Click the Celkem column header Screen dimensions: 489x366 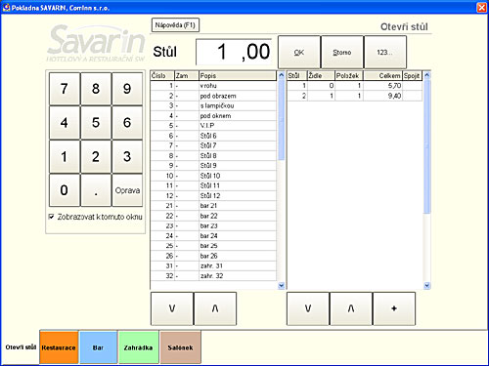tap(382, 75)
